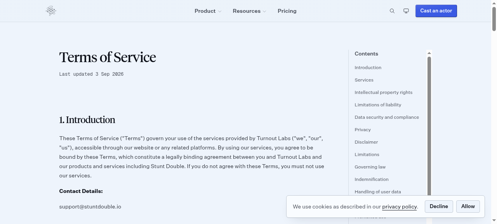Viewport: 497px width, 224px height.
Task: Go to Intellectual property rights section
Action: (x=383, y=92)
